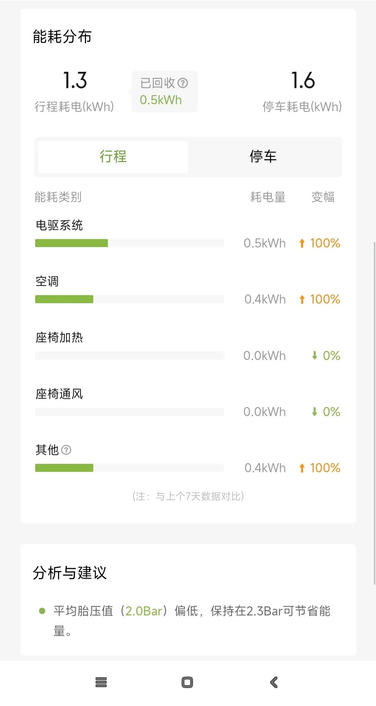Select the 行程 tab
376x706 pixels.
pyautogui.click(x=113, y=156)
